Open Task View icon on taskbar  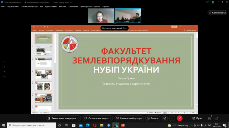click(x=67, y=125)
